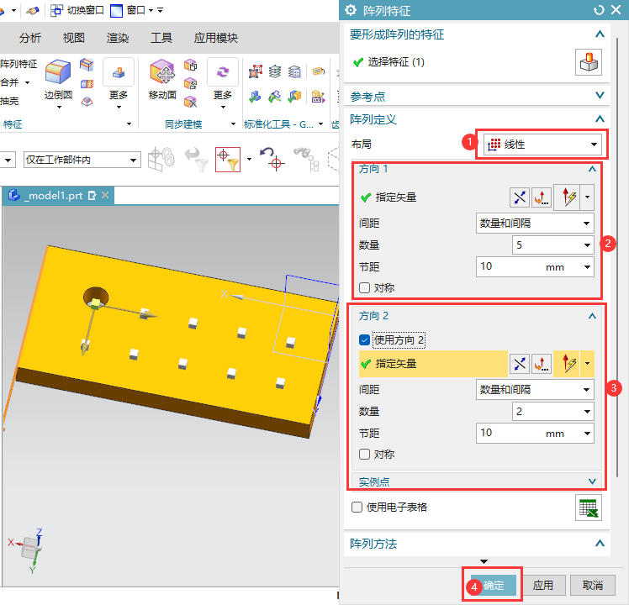Click the top small icon right of 边倒圆
629x605 pixels.
[87, 65]
